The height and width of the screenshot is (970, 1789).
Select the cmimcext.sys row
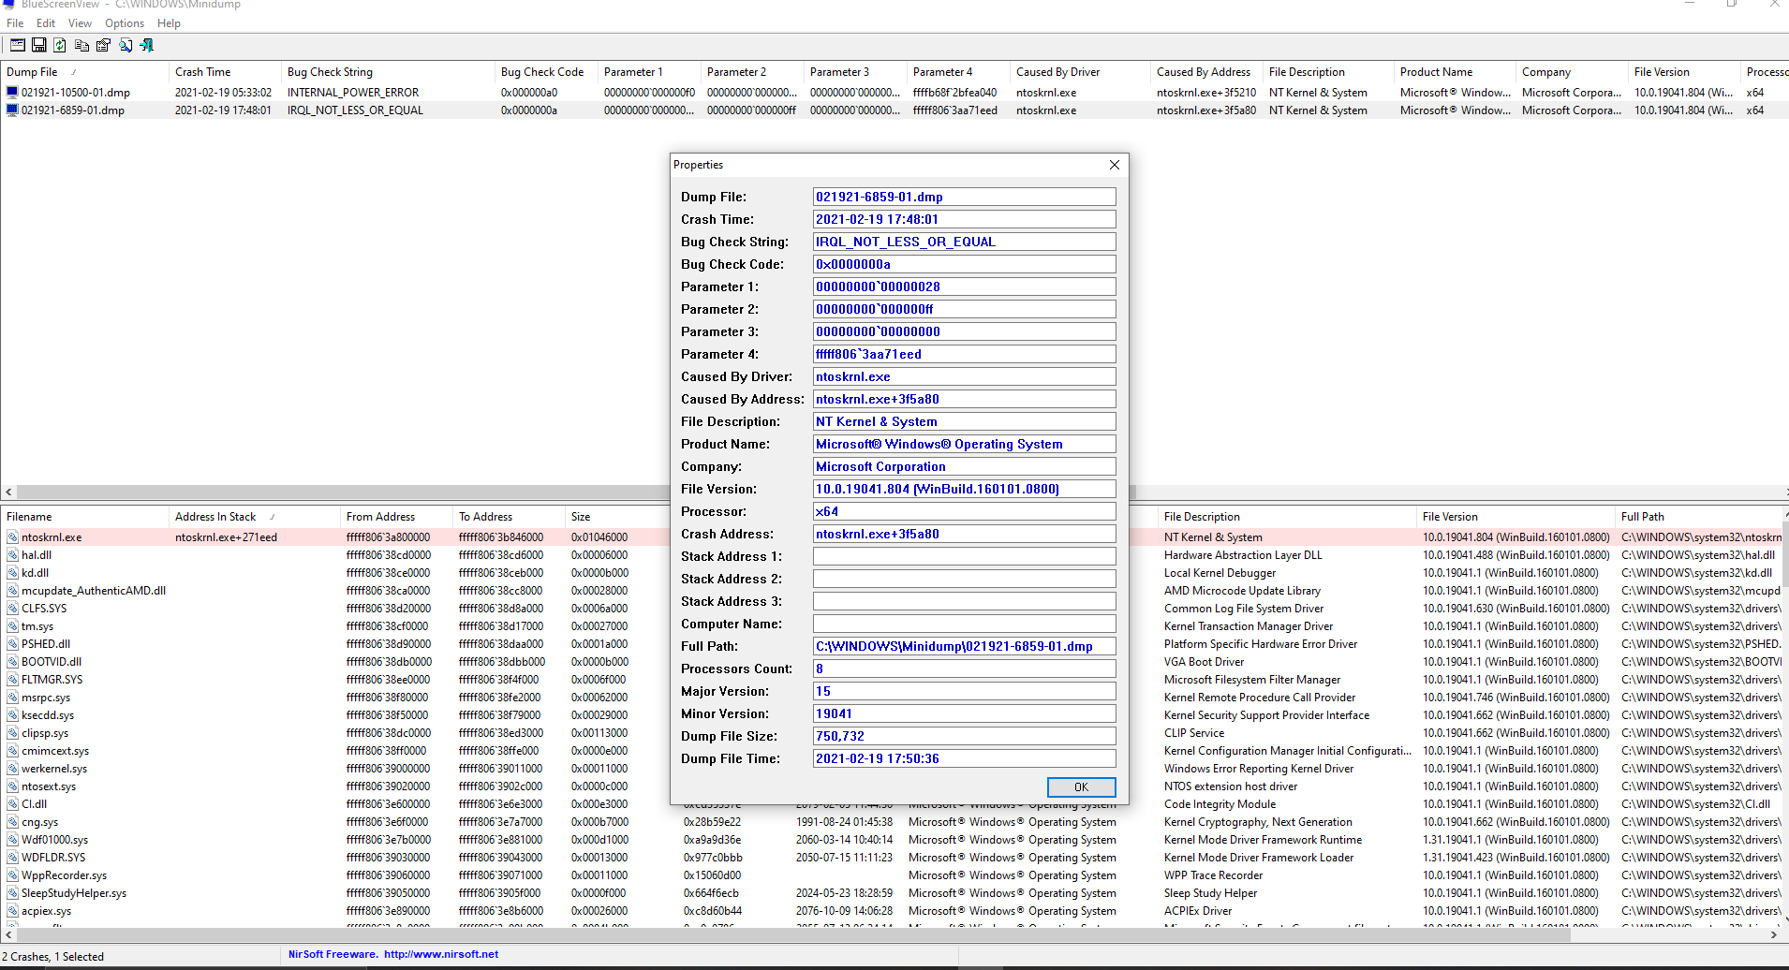55,751
